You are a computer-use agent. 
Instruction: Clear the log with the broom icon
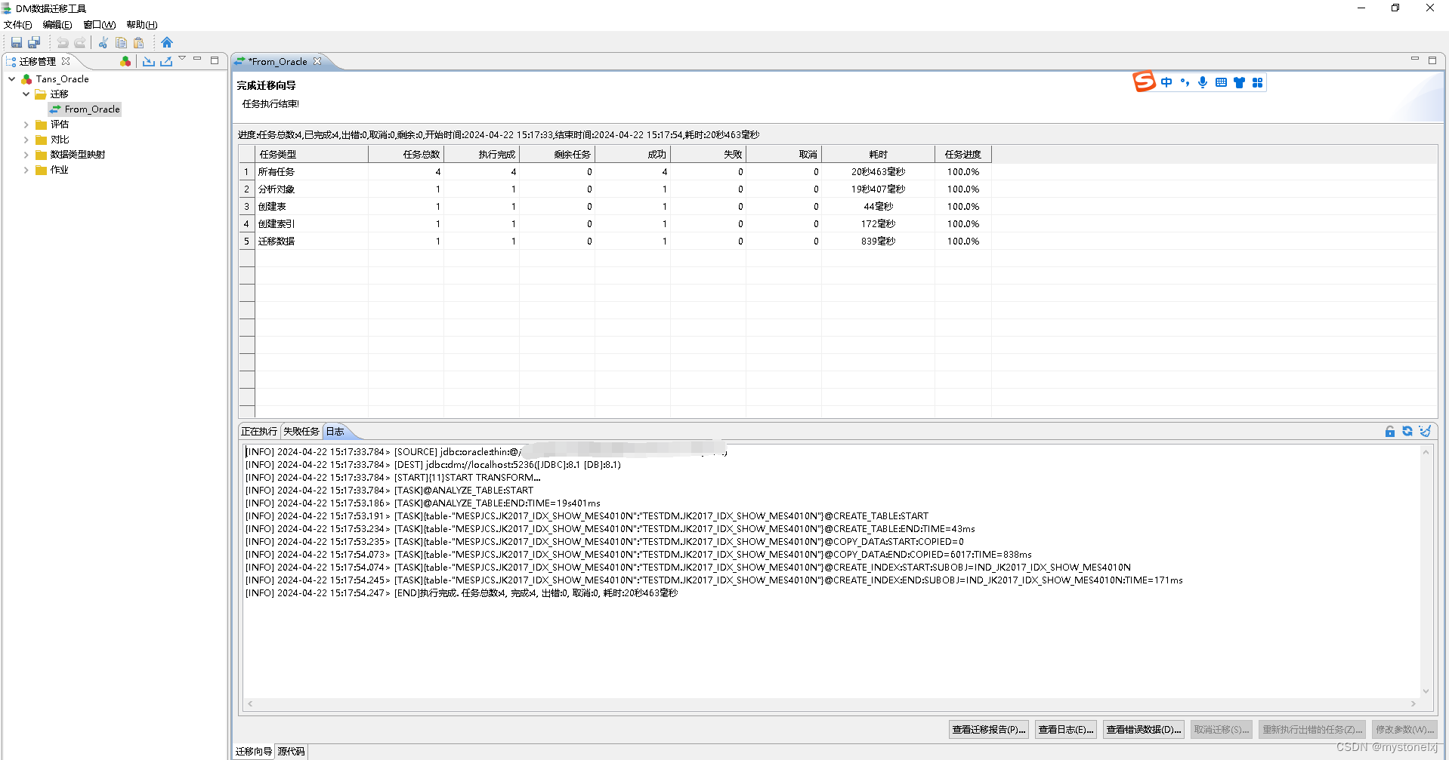click(x=1425, y=431)
